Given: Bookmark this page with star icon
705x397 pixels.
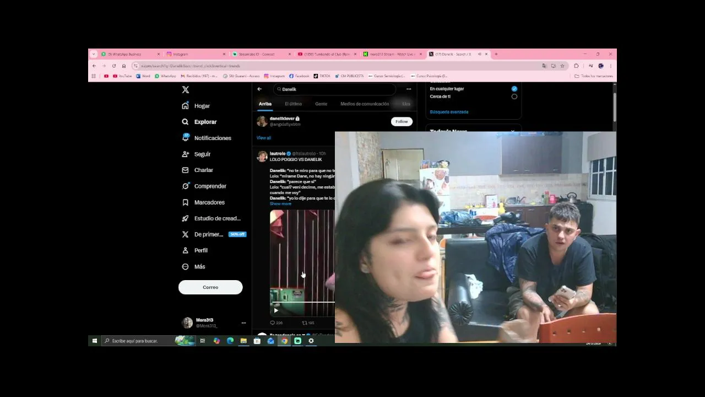Looking at the screenshot, I should [x=562, y=66].
